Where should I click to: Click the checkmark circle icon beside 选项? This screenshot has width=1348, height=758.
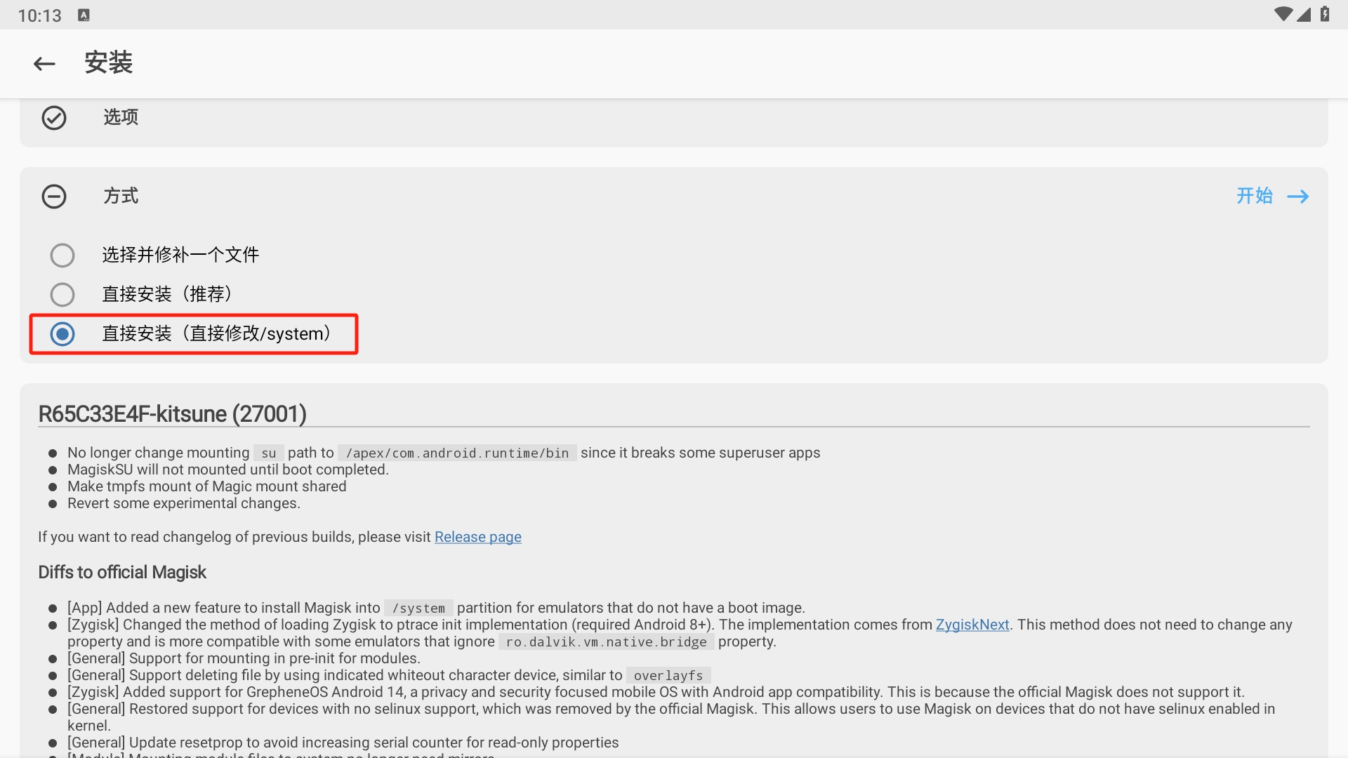[54, 118]
